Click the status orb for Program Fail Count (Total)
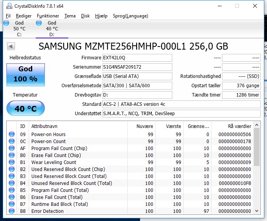Screen dimensions: 267x221 12,190
